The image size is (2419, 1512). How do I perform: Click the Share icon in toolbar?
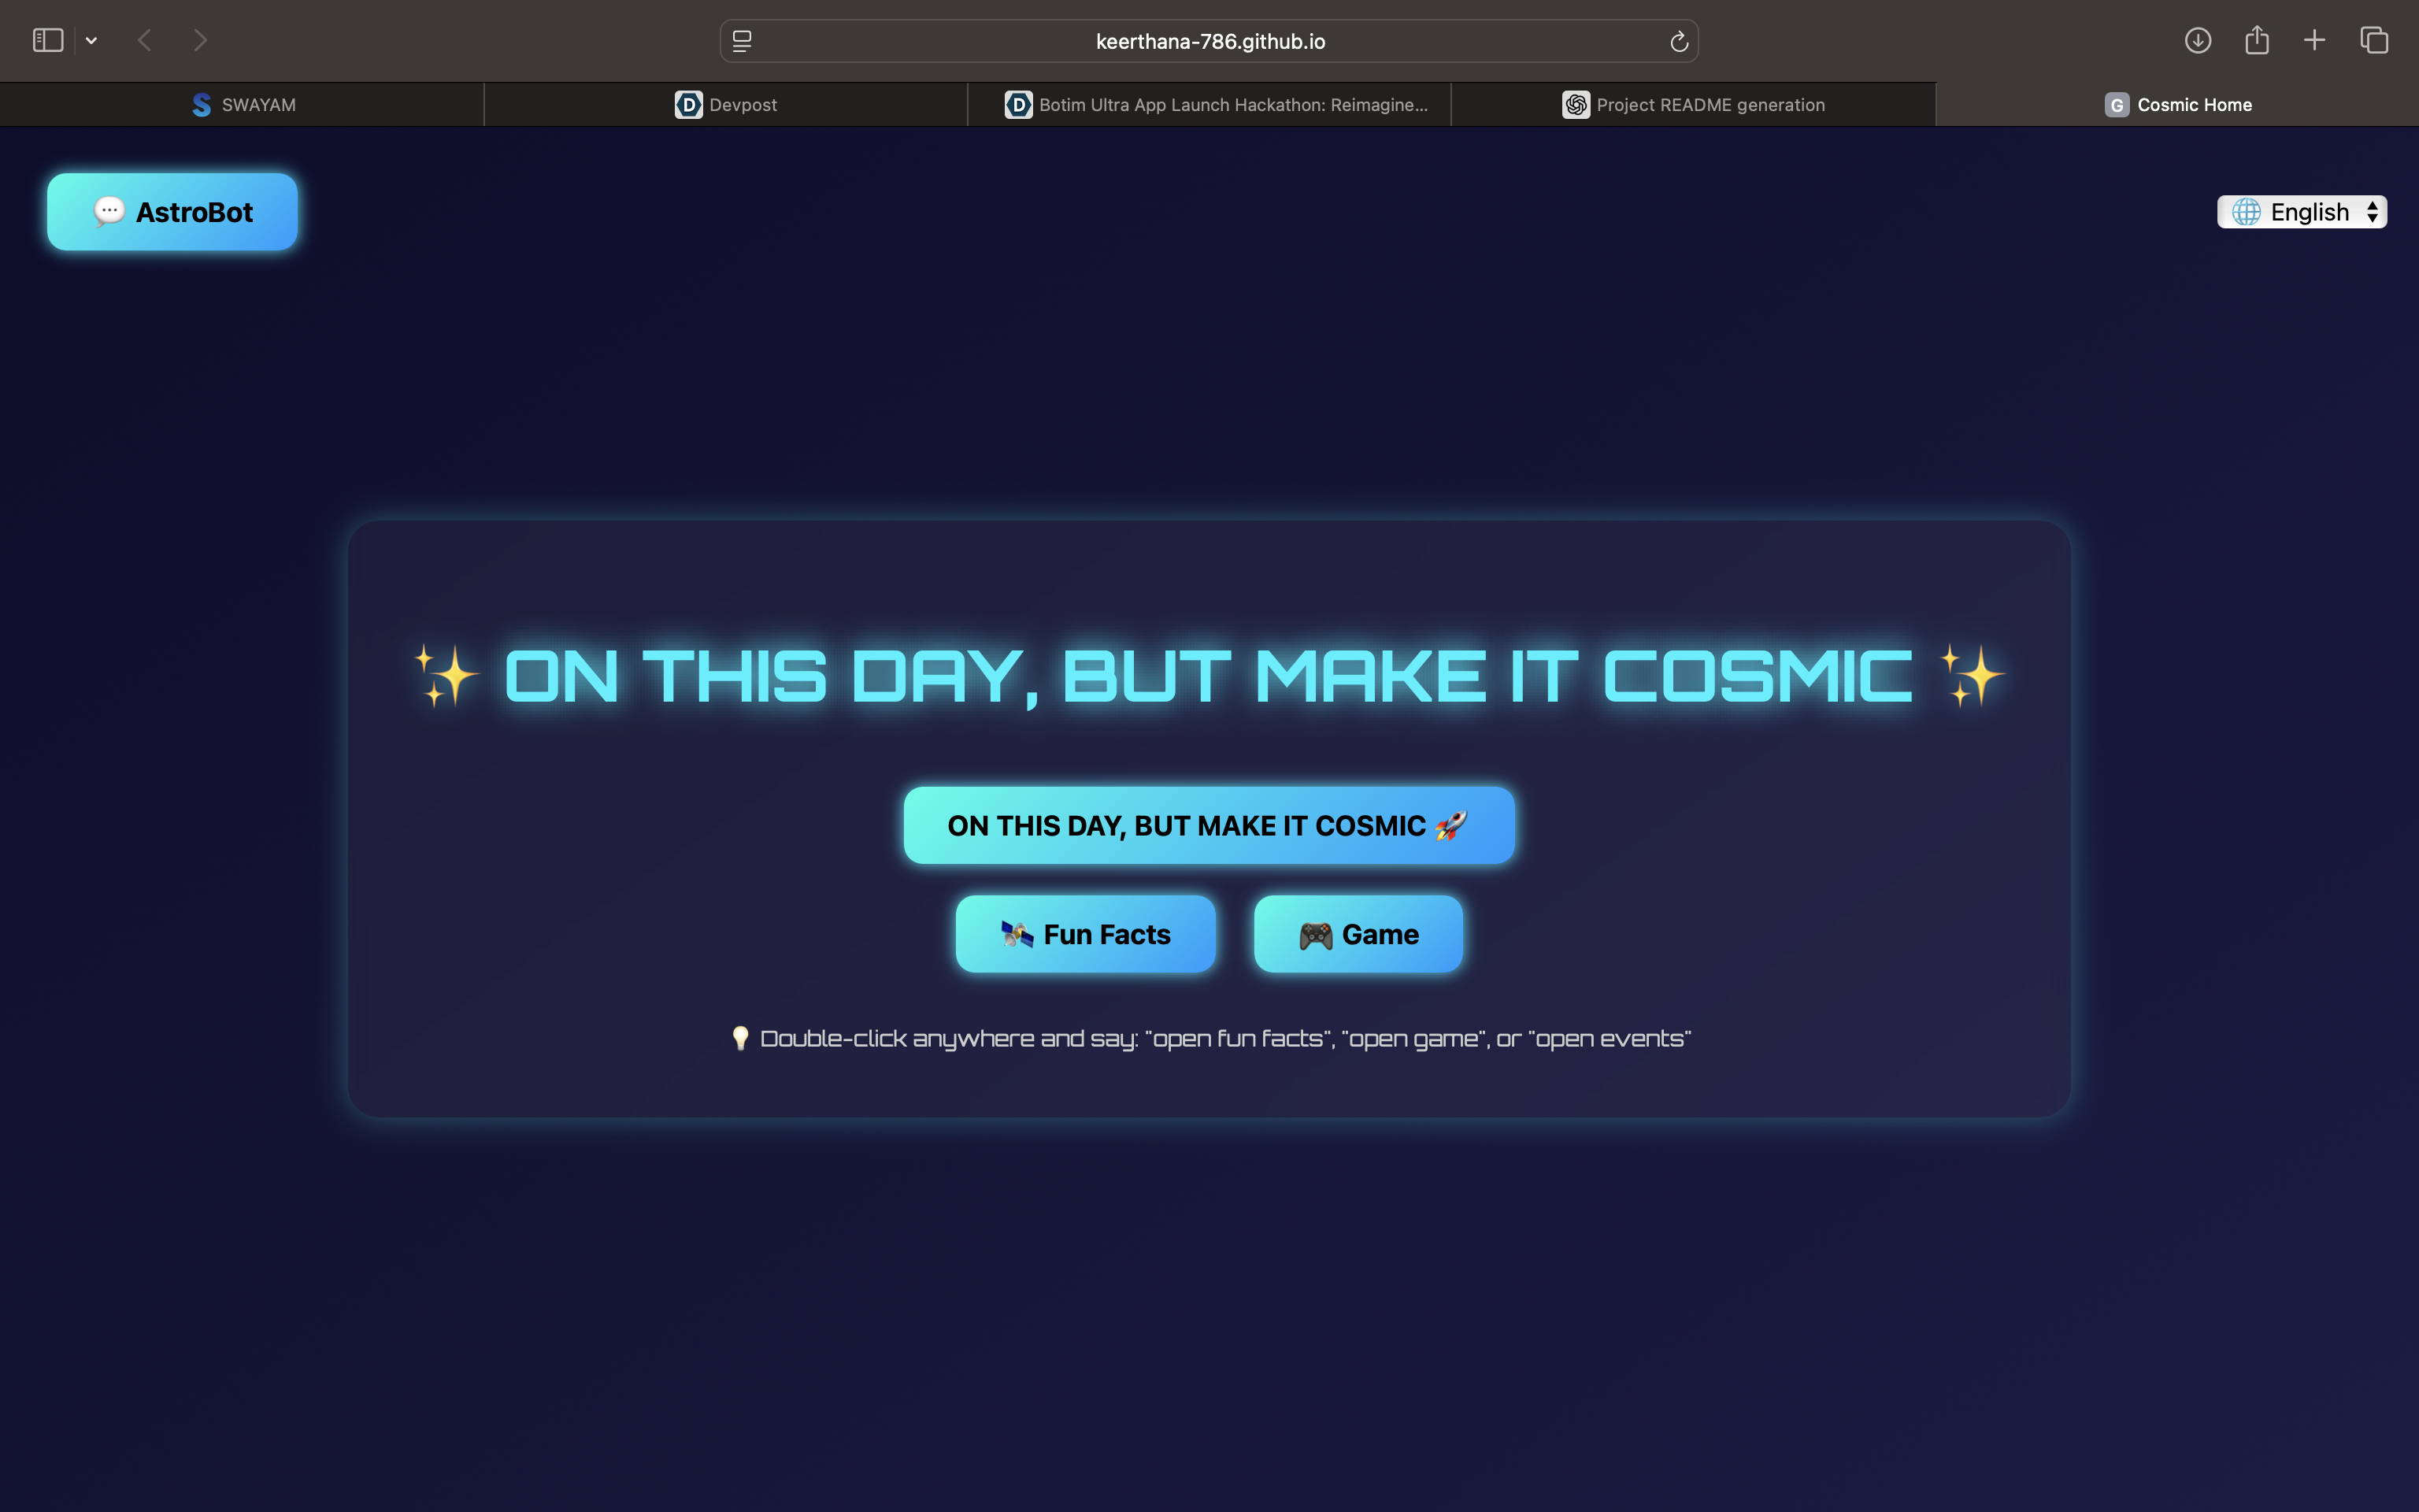click(x=2256, y=40)
